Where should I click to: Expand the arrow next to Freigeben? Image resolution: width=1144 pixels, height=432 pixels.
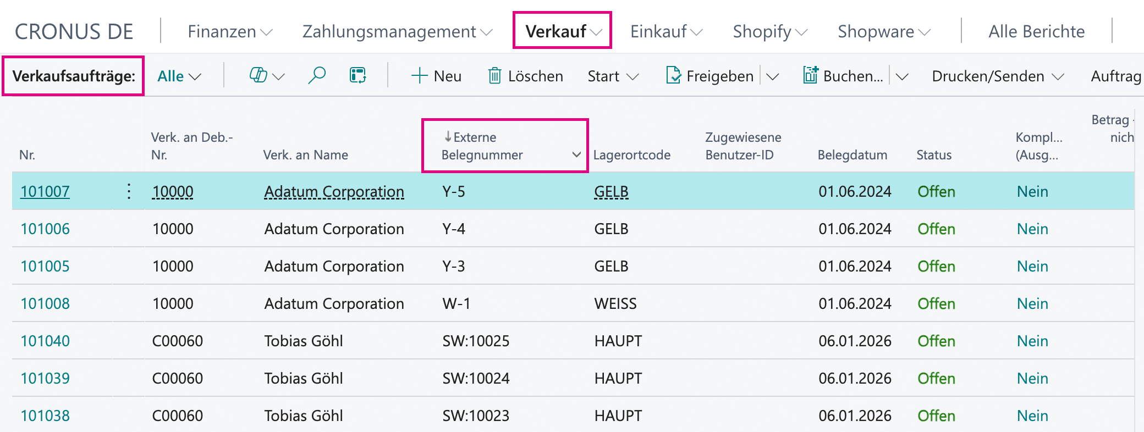tap(773, 76)
